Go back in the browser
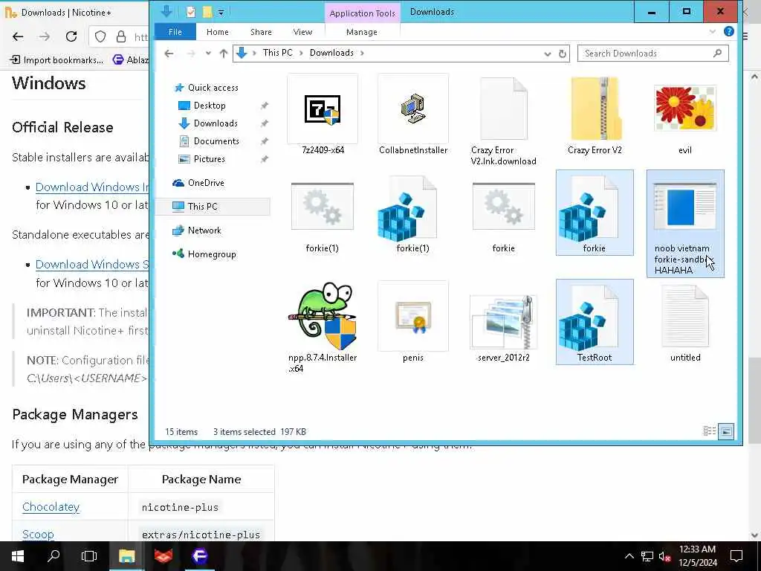Image resolution: width=761 pixels, height=571 pixels. (x=18, y=36)
